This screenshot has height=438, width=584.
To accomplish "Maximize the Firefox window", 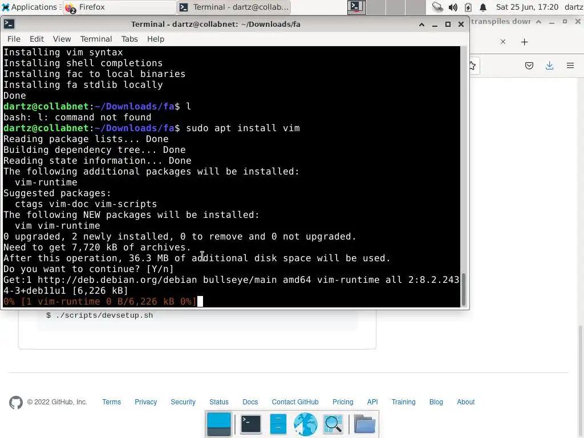I will click(565, 22).
